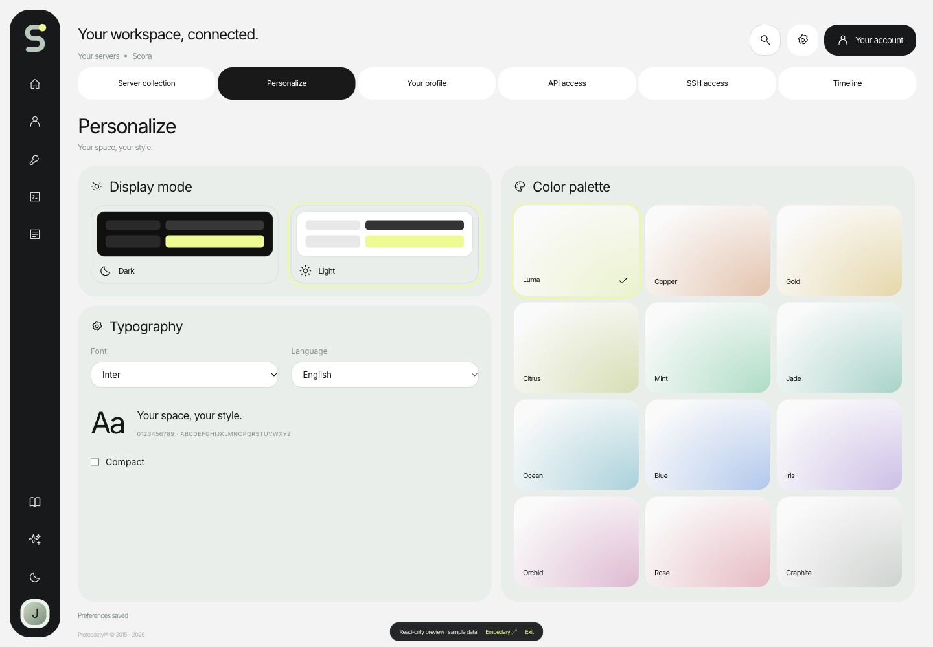
Task: Switch to the SSH access tab
Action: pyautogui.click(x=707, y=83)
